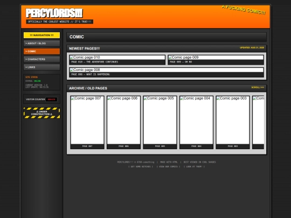Click caption 'PAGE 009 — OH NO'
Viewport: 291px width, 218px height.
point(181,62)
